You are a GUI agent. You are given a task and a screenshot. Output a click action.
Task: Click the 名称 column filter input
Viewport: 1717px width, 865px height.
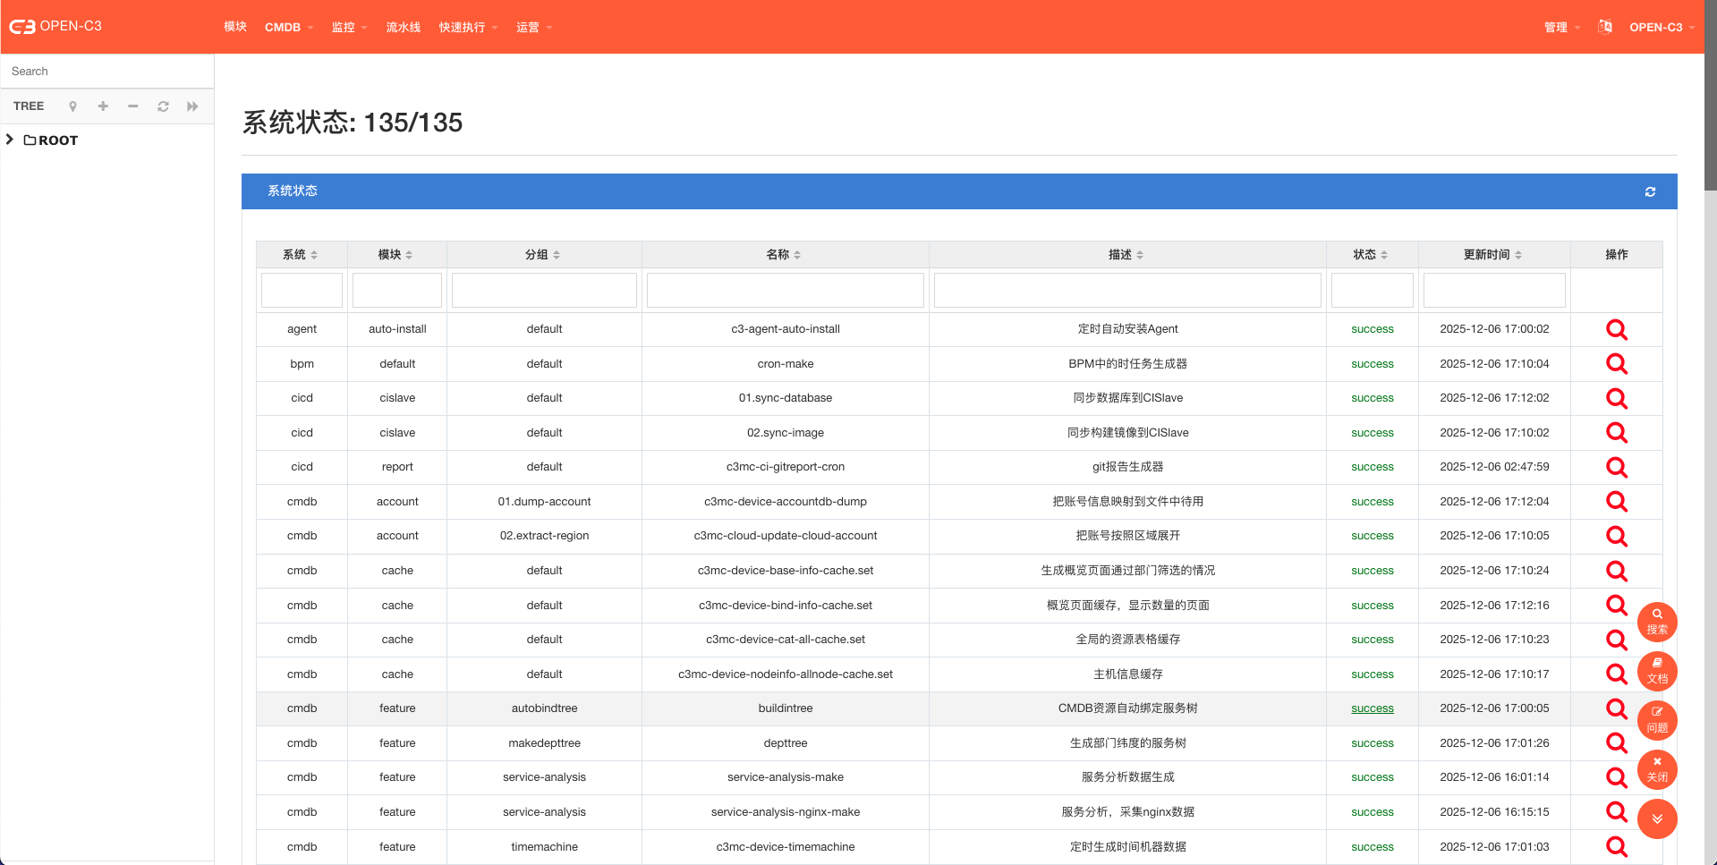point(785,291)
